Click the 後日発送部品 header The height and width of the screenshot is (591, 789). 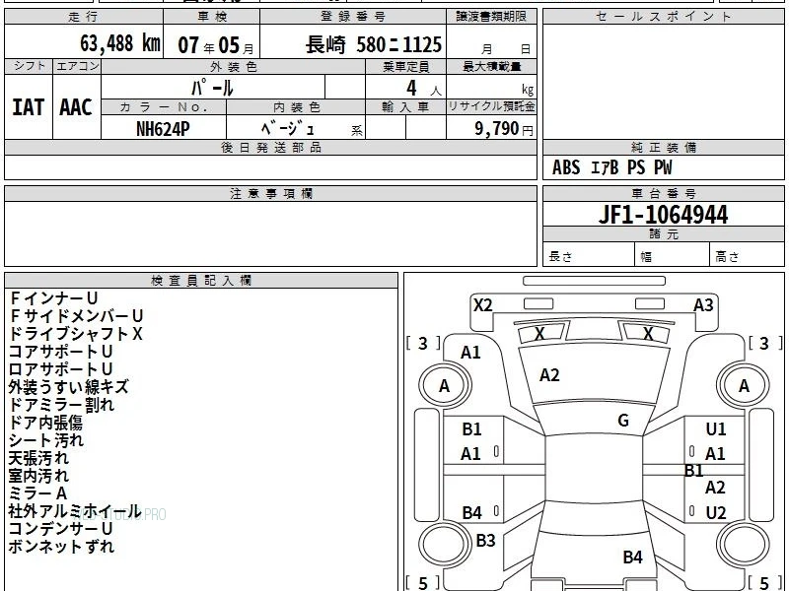click(270, 147)
